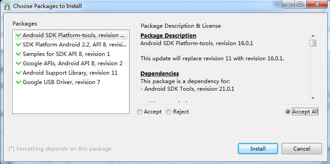Image resolution: width=330 pixels, height=164 pixels.
Task: Select the Accept All radio button
Action: pos(288,112)
